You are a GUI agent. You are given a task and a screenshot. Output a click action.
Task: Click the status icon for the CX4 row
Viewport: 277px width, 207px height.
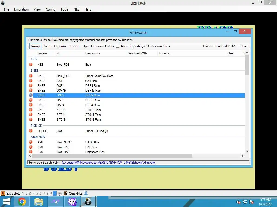[31, 81]
